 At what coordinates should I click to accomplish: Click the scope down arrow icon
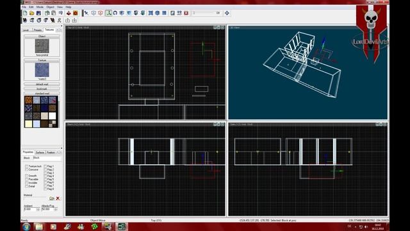coord(74,20)
